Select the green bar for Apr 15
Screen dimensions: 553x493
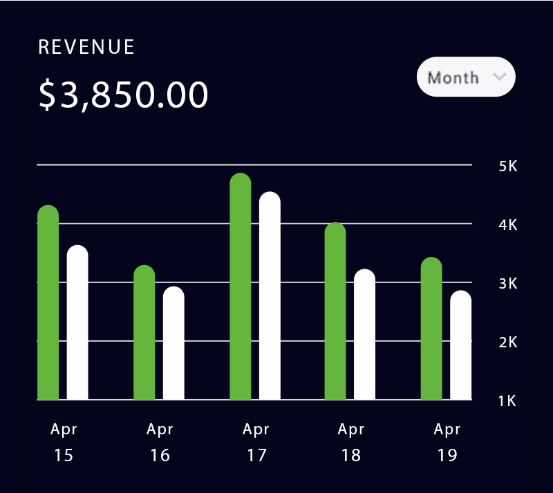tap(48, 304)
